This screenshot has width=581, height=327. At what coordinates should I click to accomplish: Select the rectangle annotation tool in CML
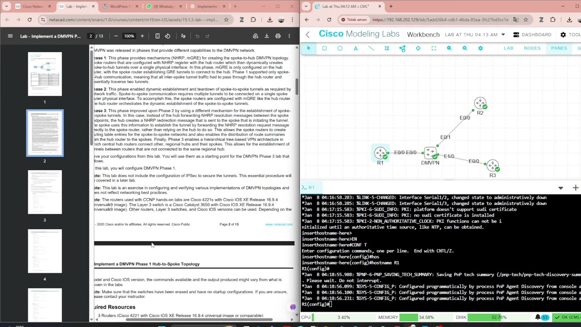(x=324, y=48)
